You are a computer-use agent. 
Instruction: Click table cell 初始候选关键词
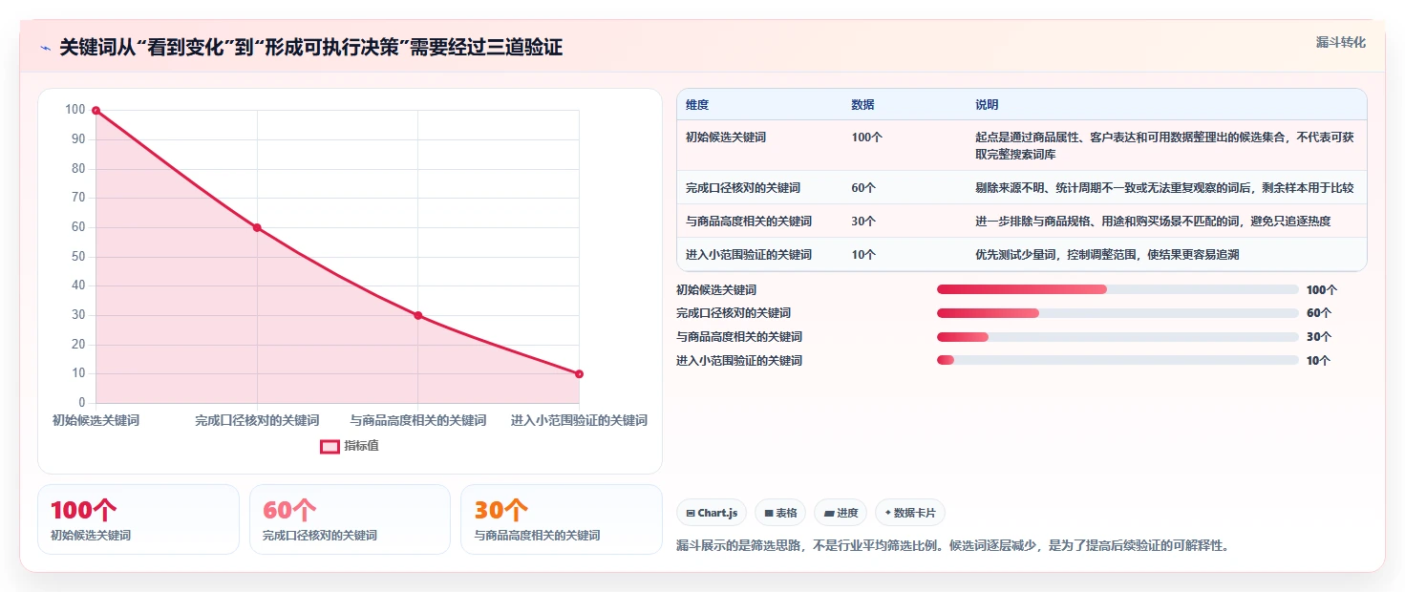coord(726,137)
